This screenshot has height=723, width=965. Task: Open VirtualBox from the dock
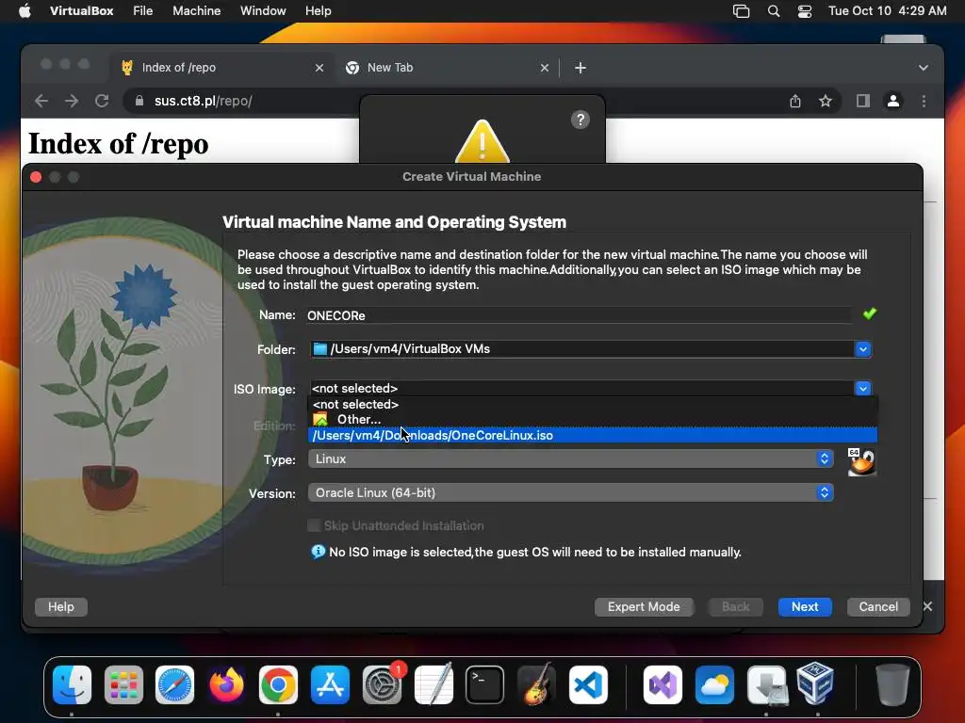click(x=816, y=683)
